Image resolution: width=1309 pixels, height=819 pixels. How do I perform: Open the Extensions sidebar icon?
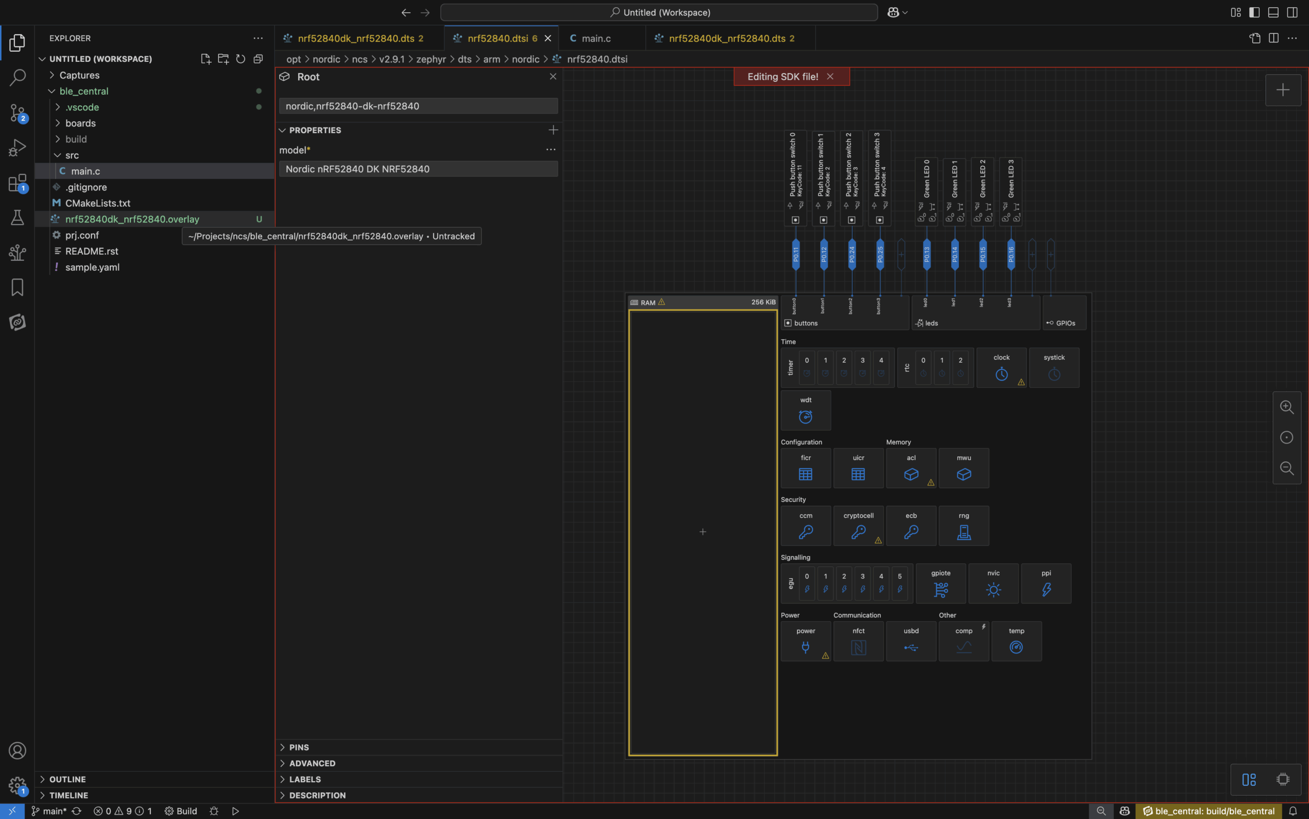[x=17, y=183]
